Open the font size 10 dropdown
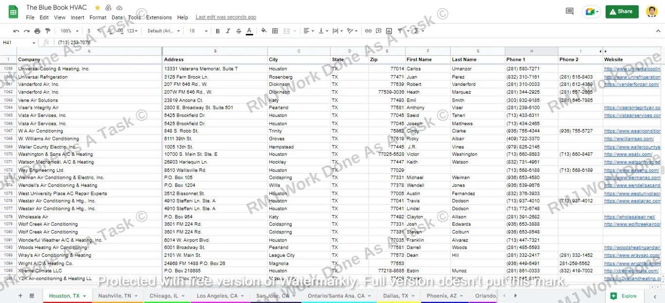 (199, 31)
